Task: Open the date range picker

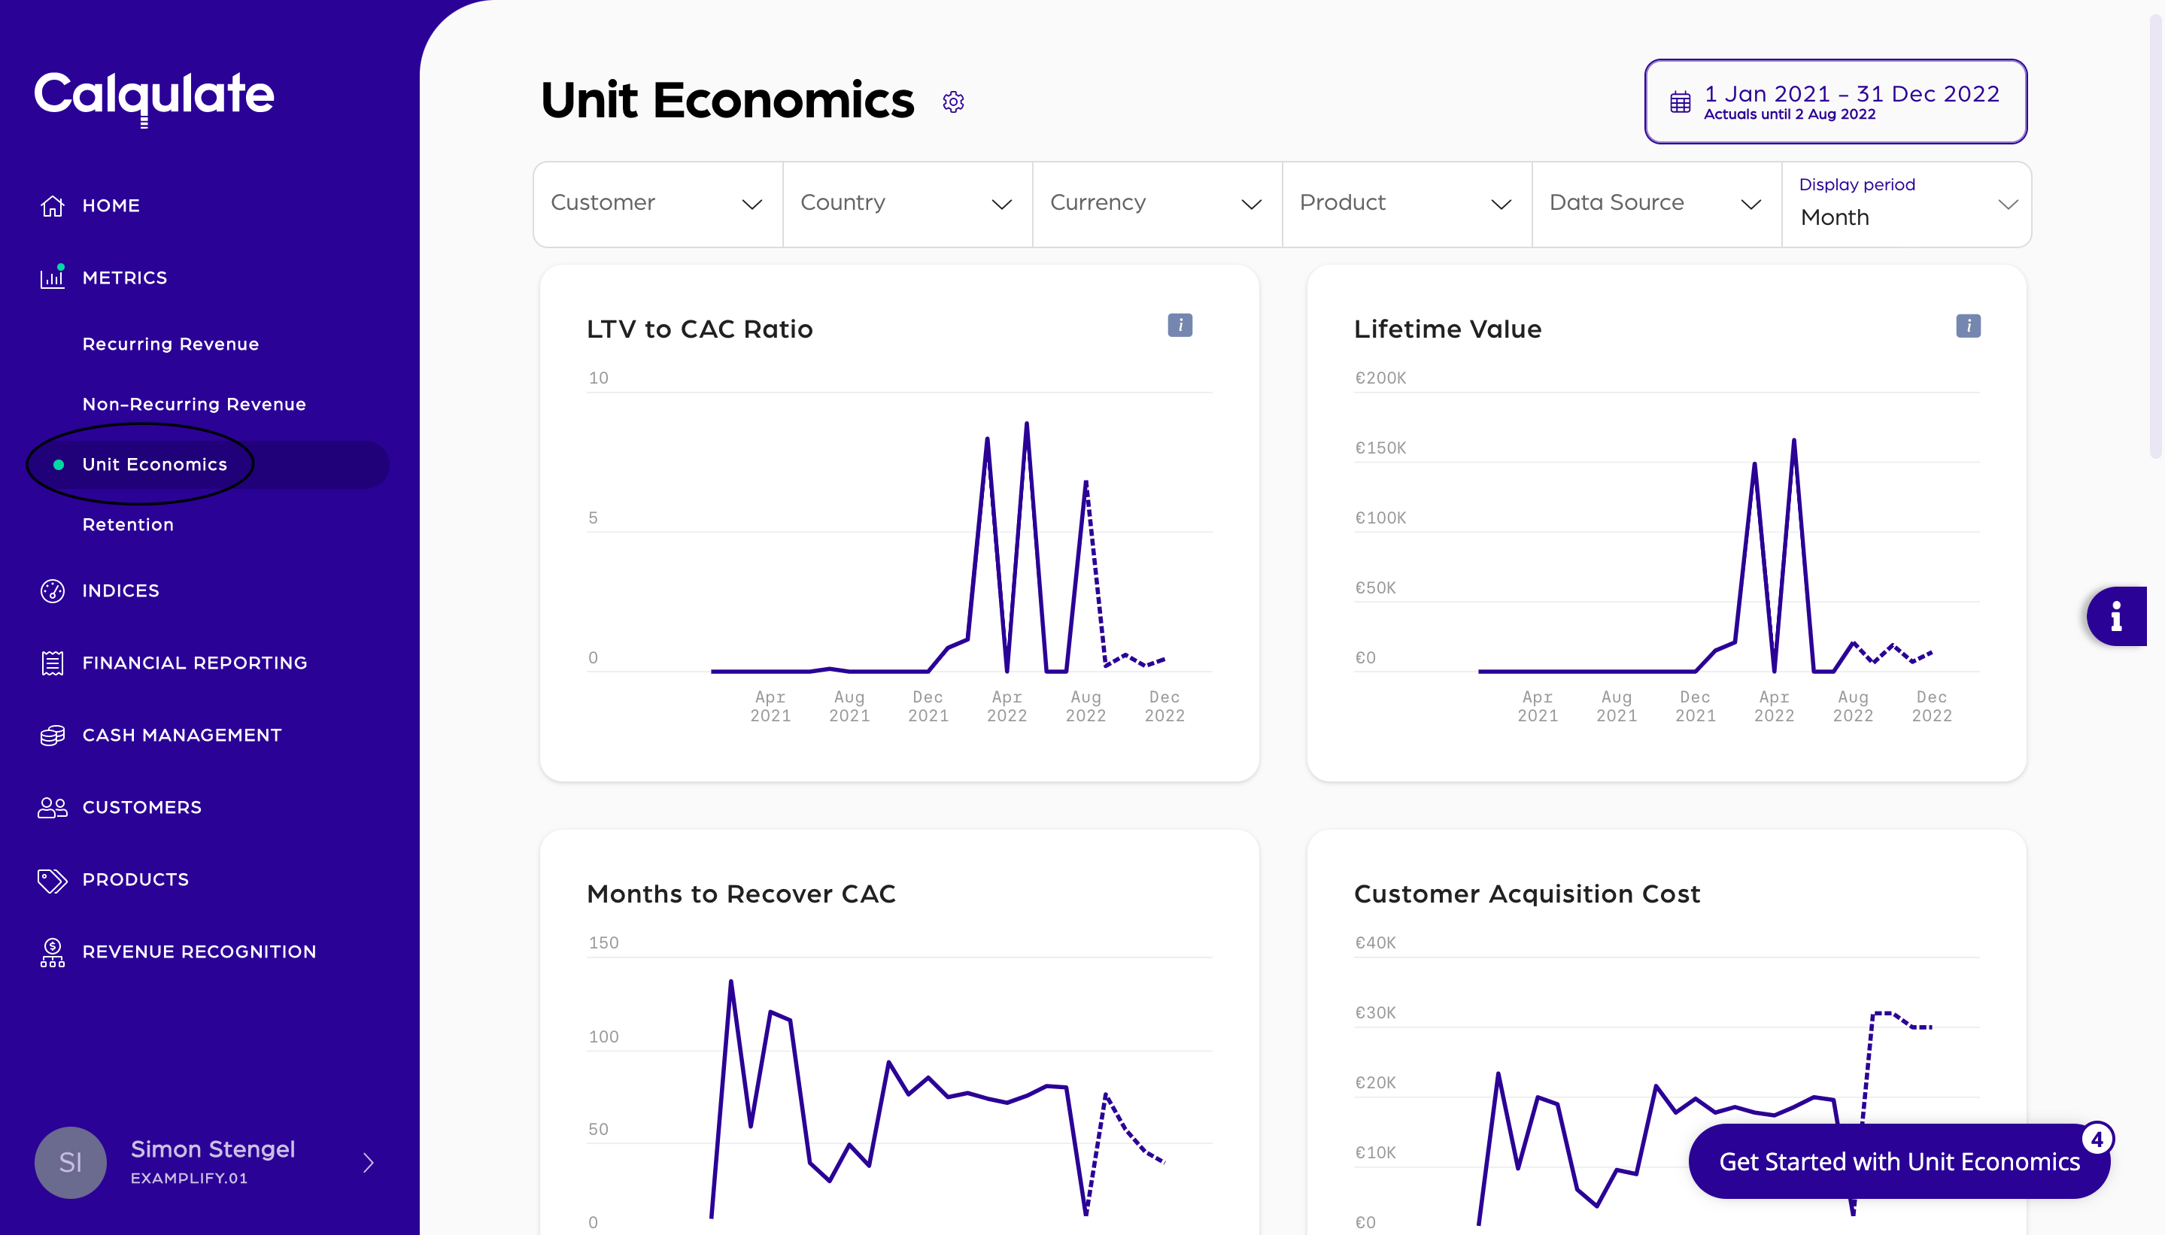Action: (x=1835, y=102)
